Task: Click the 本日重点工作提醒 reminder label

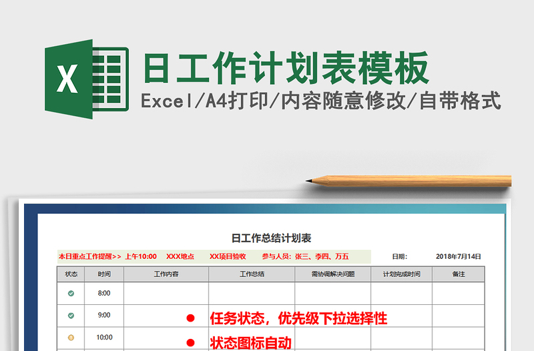Action: click(x=90, y=256)
